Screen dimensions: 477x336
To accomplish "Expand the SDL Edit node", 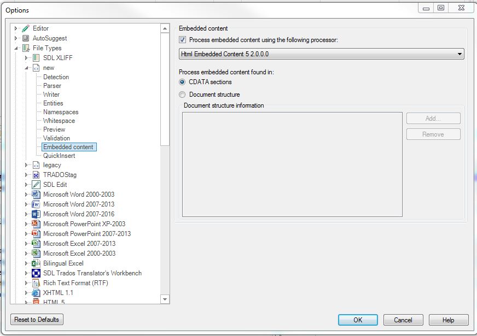I will [26, 185].
